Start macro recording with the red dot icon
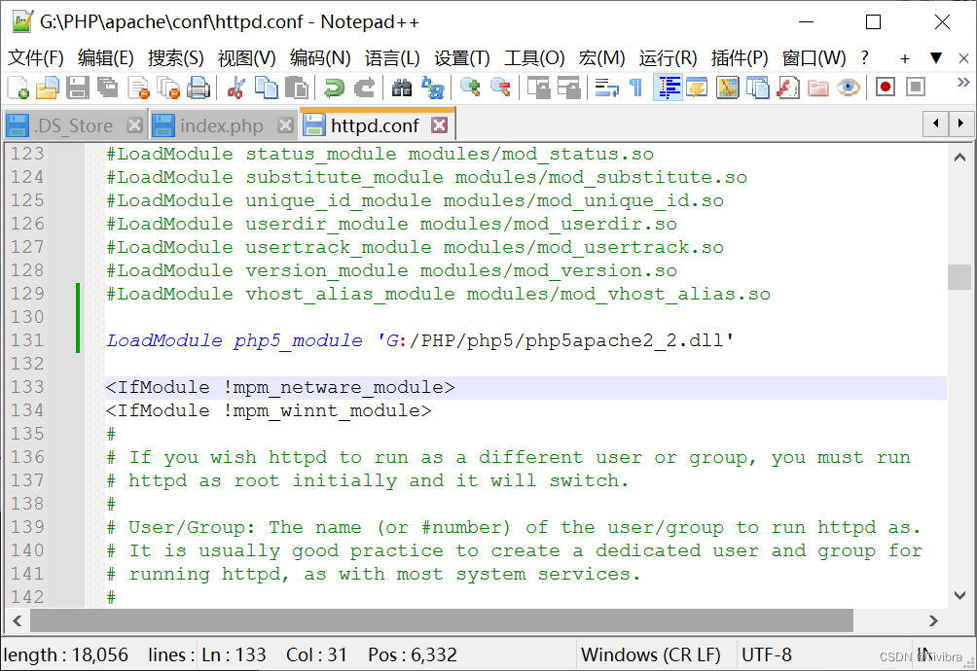 coord(885,88)
